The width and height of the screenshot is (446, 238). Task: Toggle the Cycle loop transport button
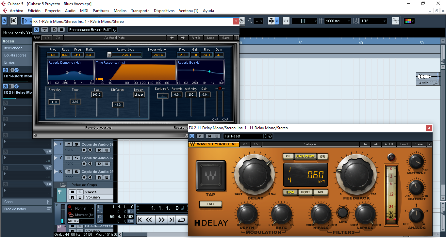(182, 220)
